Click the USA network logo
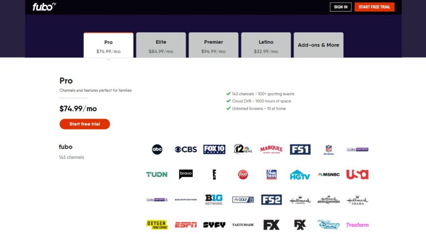Viewport: 426px width, 240px height. coord(357,175)
